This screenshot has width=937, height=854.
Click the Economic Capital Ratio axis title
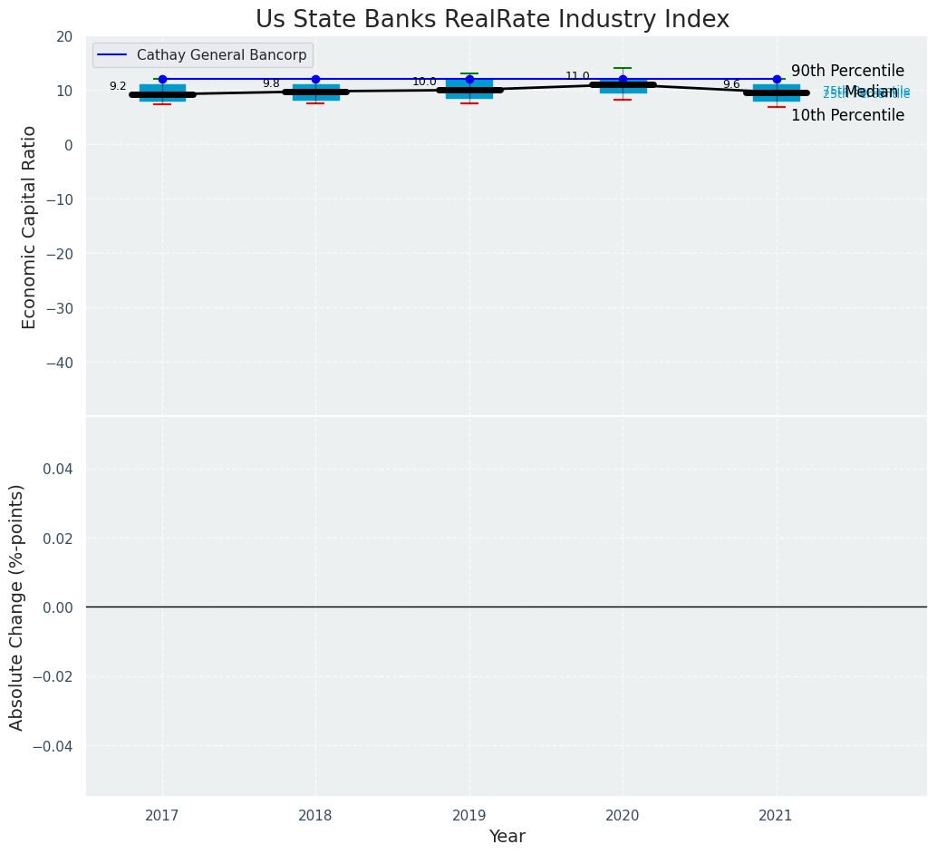[x=30, y=227]
